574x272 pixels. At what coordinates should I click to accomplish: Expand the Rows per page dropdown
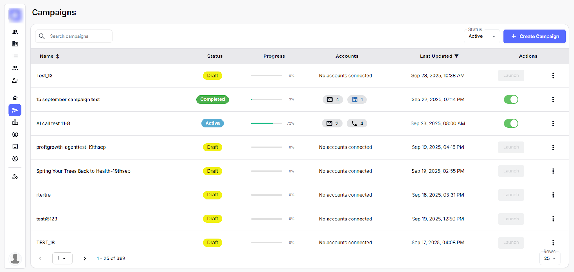549,258
